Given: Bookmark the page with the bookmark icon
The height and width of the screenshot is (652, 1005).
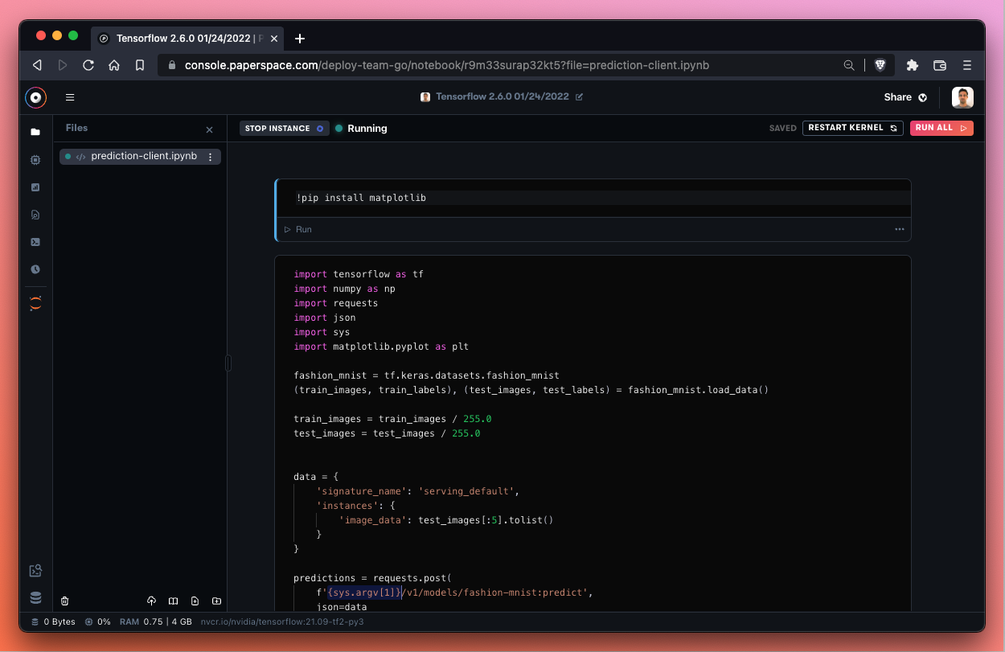Looking at the screenshot, I should tap(140, 65).
